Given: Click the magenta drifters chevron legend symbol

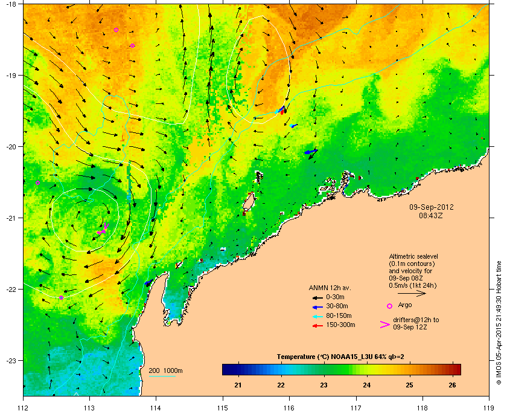Looking at the screenshot, I should [x=385, y=325].
